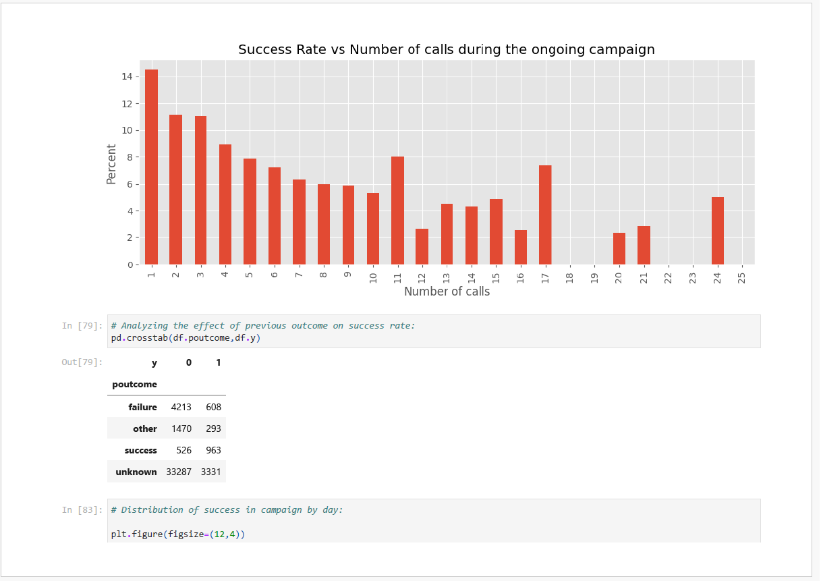Viewport: 821px width, 583px height.
Task: Select the table cell showing 963
Action: (x=213, y=451)
